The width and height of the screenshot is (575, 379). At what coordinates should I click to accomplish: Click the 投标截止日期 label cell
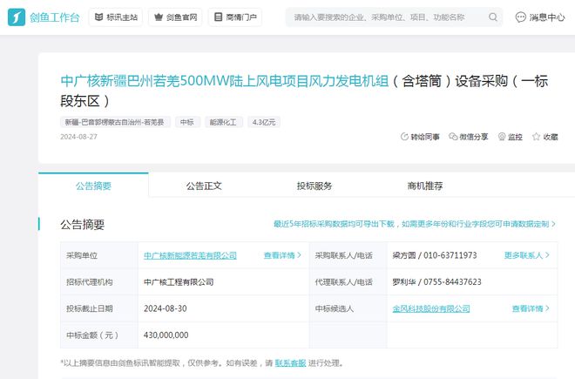99,308
